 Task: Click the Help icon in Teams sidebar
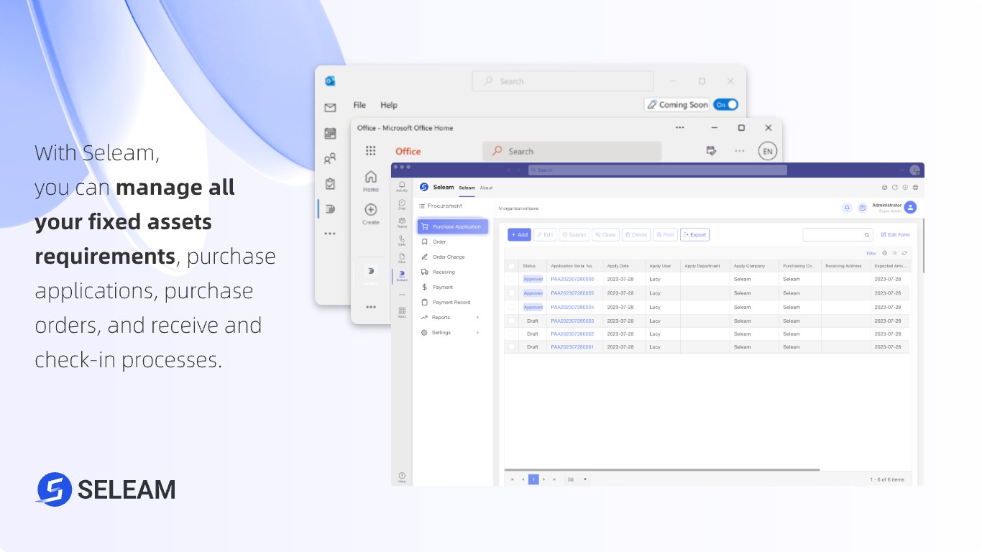point(402,477)
